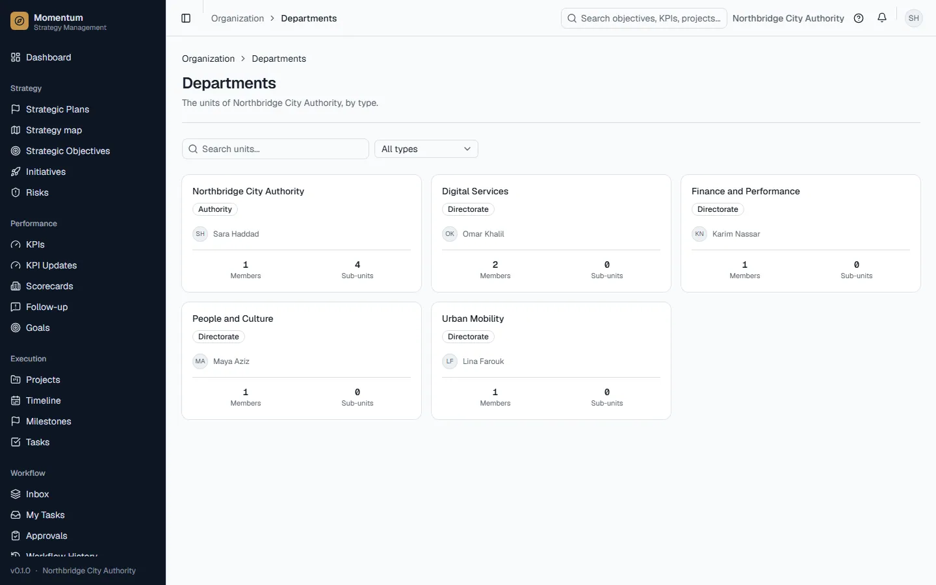This screenshot has height=585, width=936.
Task: Click Organization in the page breadcrumb
Action: pos(208,58)
